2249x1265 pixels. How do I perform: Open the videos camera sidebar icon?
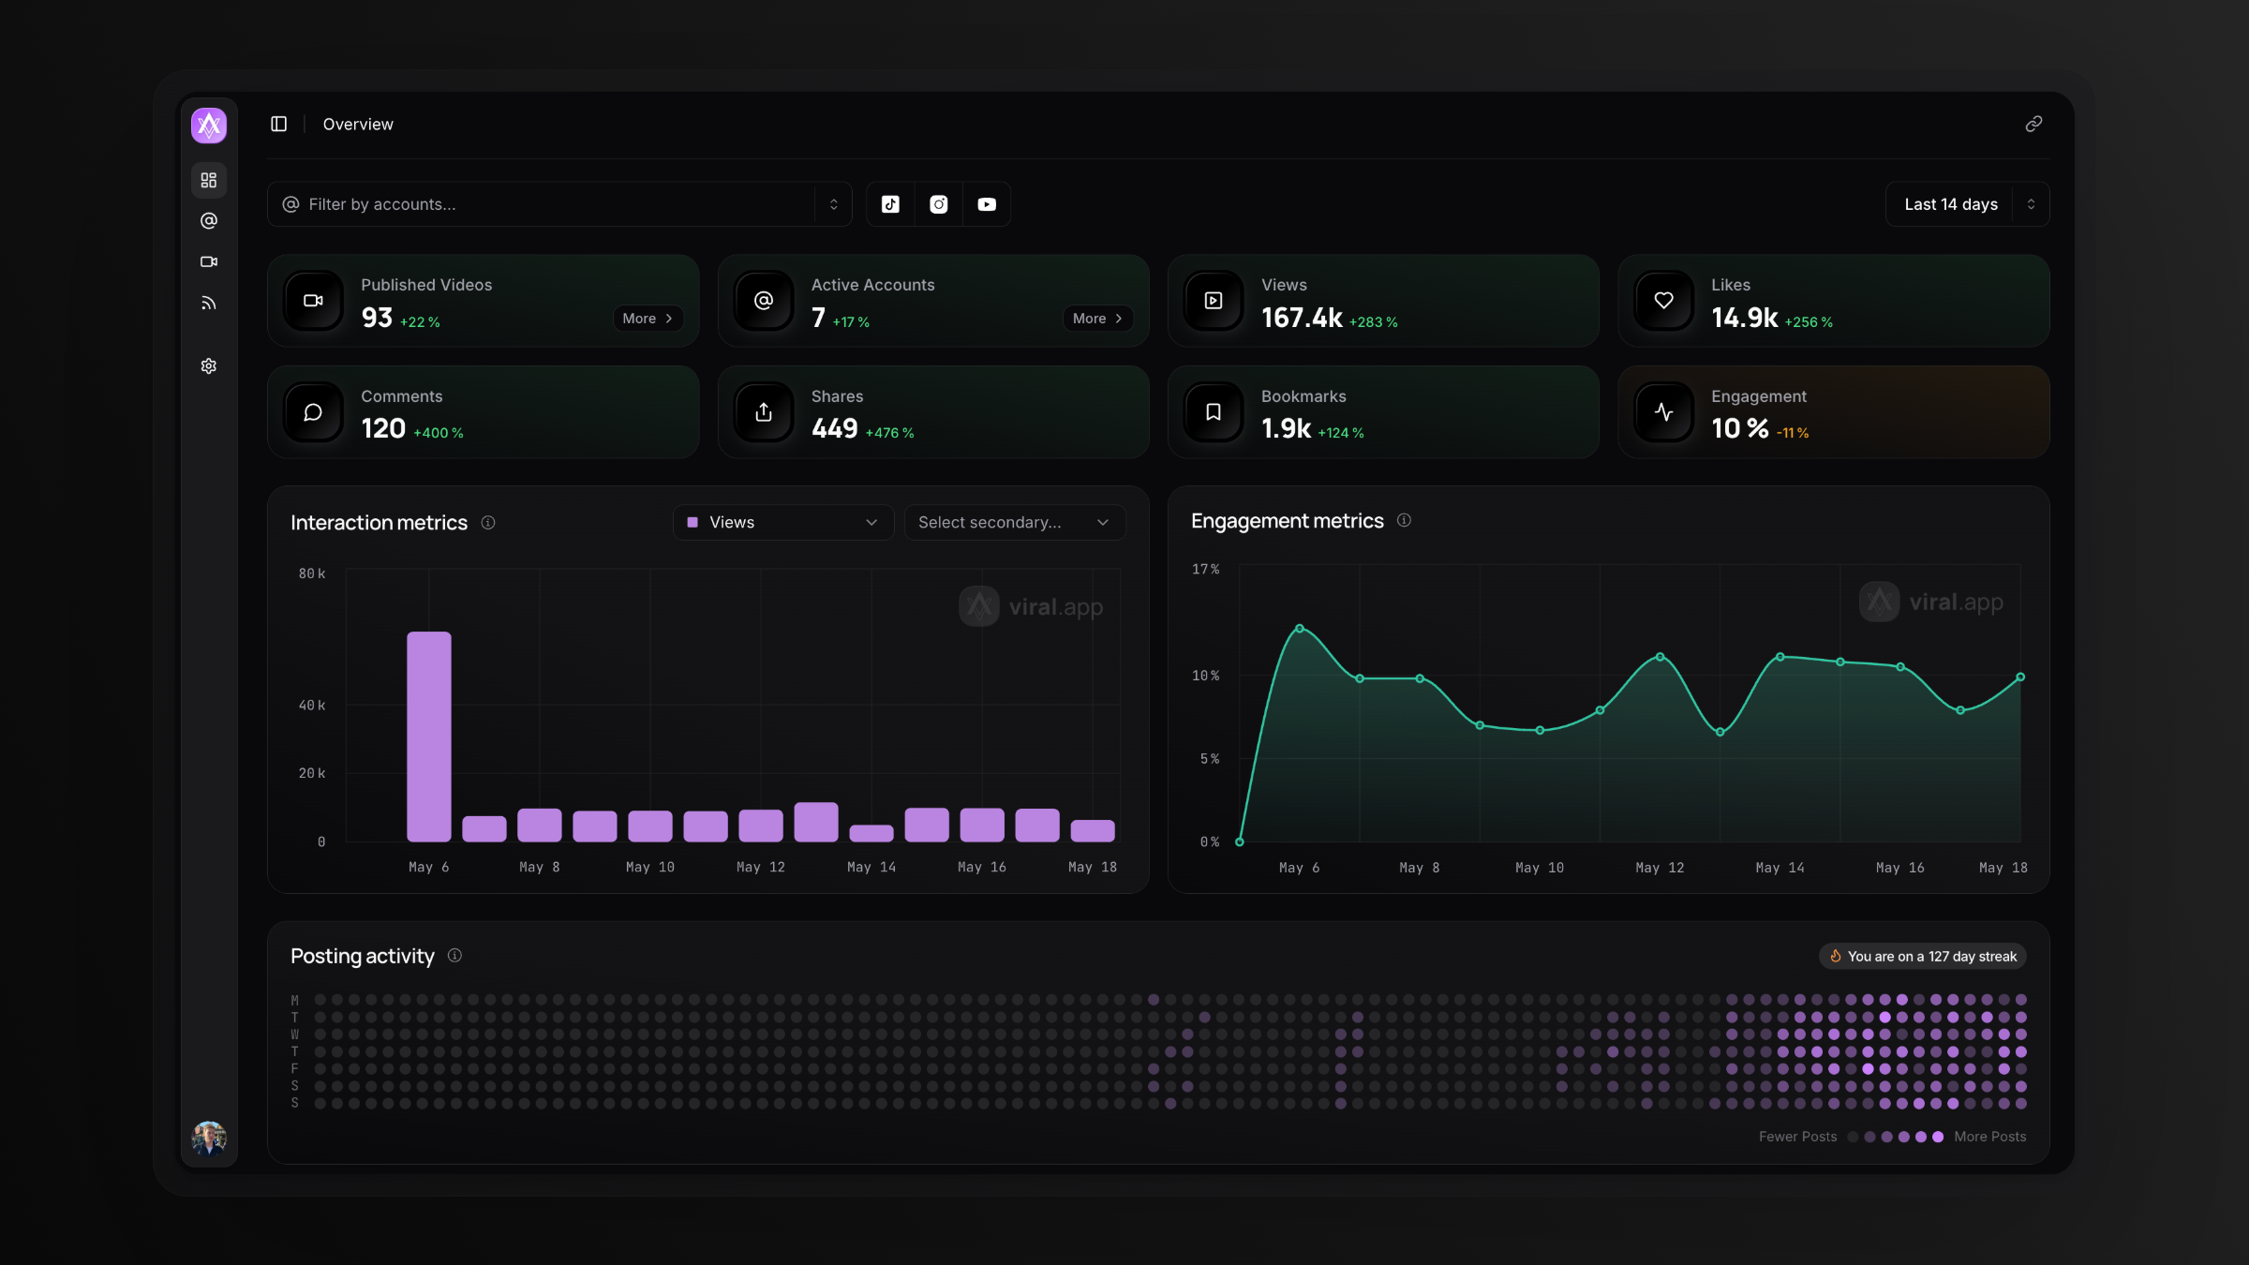click(209, 262)
